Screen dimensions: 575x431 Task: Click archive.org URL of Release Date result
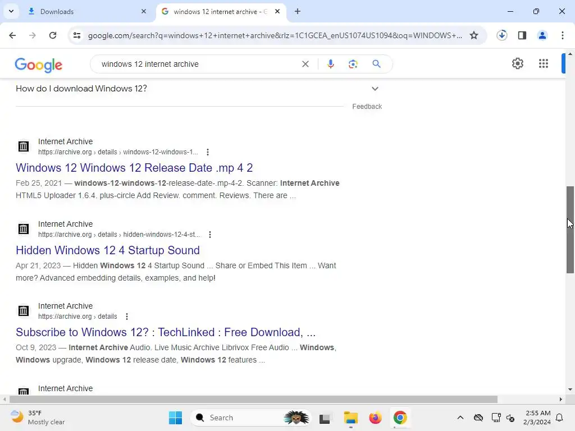pyautogui.click(x=118, y=152)
